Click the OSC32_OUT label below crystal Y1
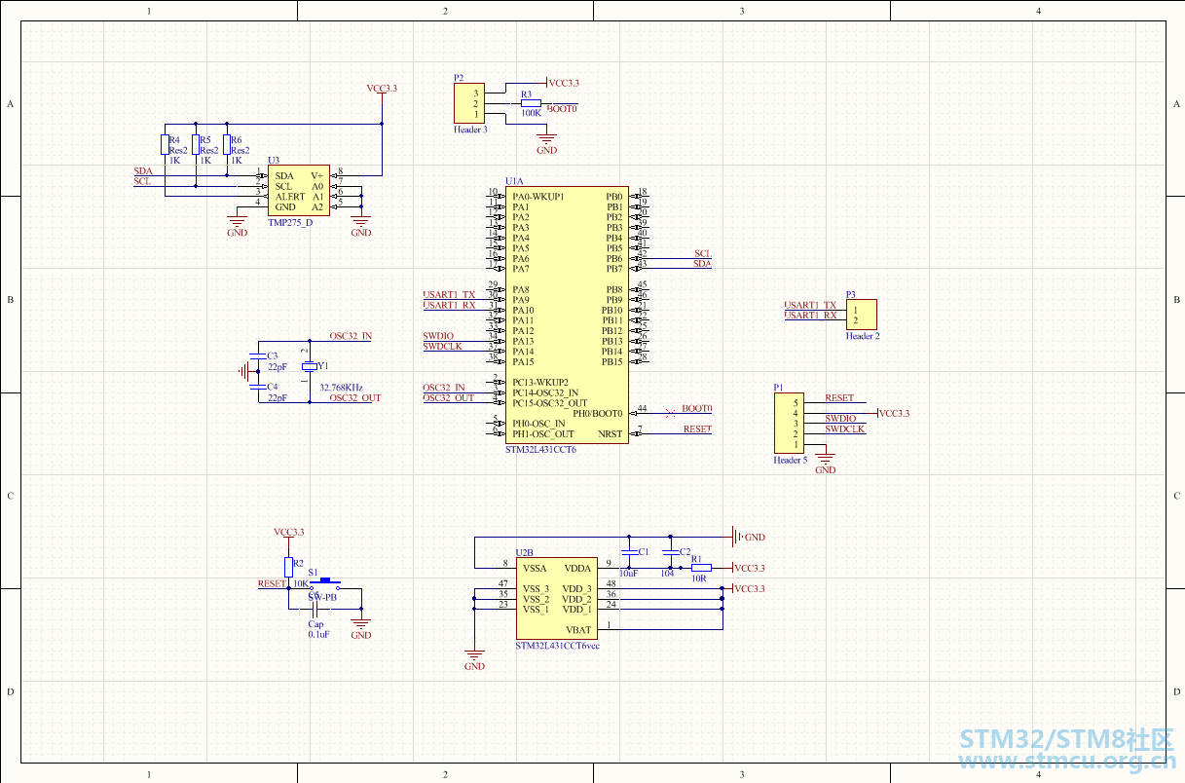The image size is (1185, 783). [355, 397]
